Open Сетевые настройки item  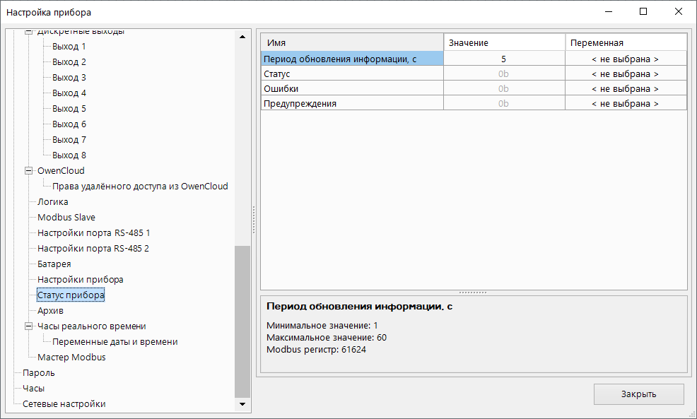coord(64,404)
